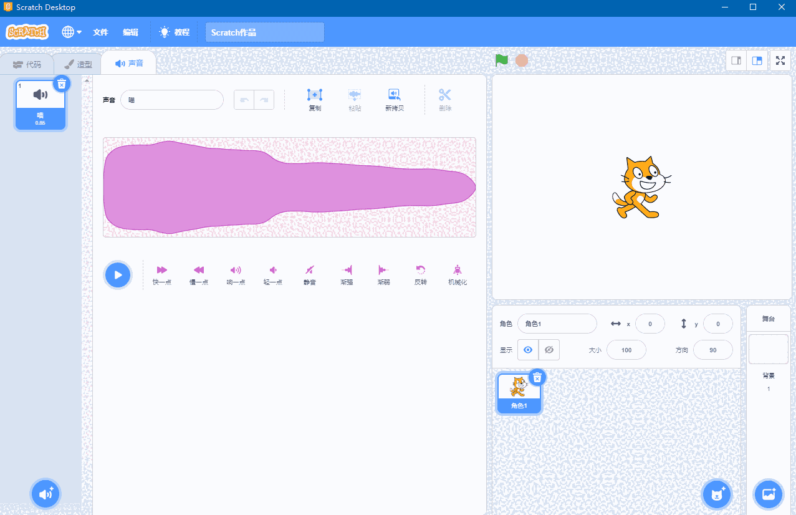Delete sprite 角色1 with trash icon
This screenshot has height=515, width=796.
click(537, 377)
